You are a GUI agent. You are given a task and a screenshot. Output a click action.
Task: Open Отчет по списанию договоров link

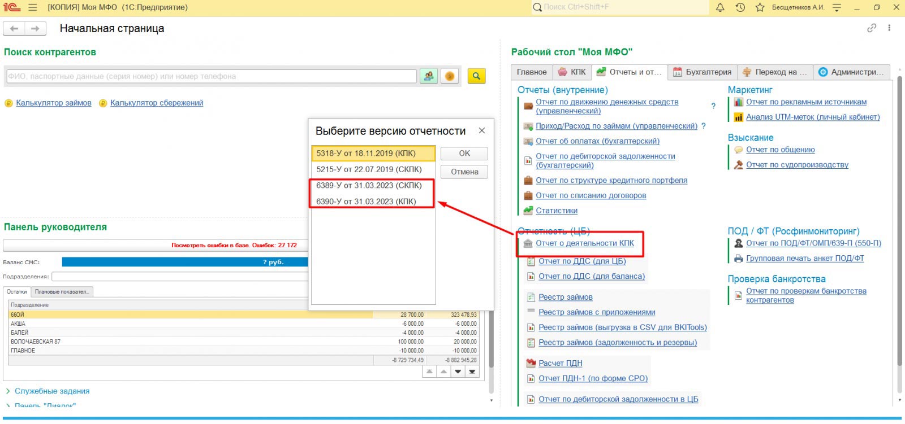click(x=591, y=195)
